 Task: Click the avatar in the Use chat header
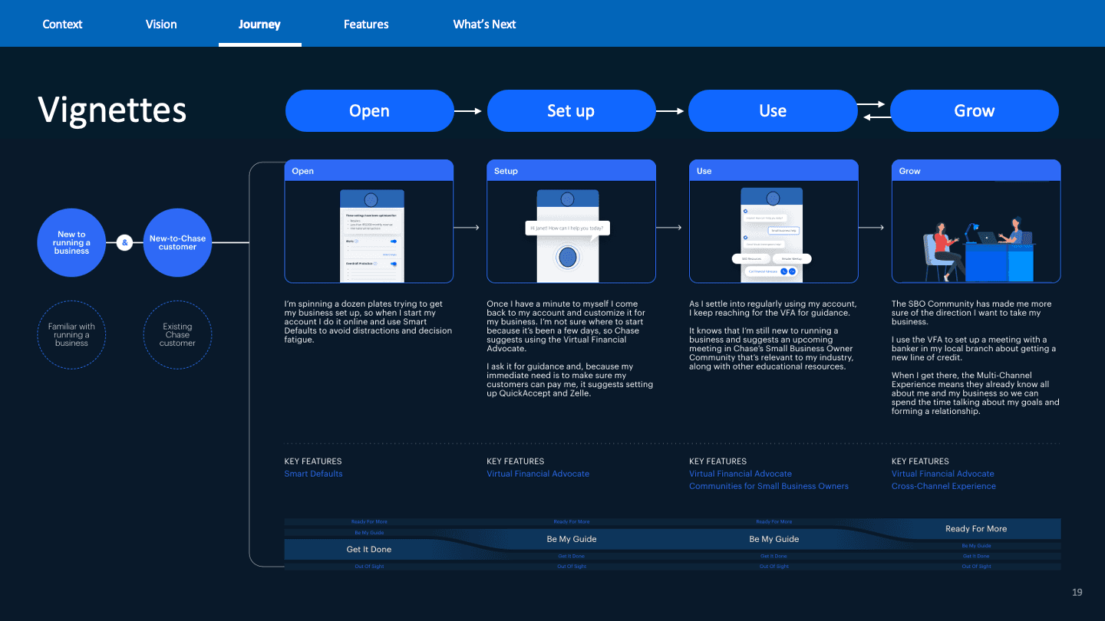(x=773, y=199)
